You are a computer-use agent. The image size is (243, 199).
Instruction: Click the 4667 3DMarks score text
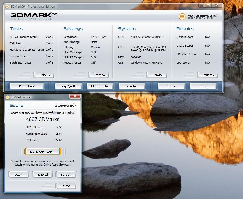pos(43,119)
